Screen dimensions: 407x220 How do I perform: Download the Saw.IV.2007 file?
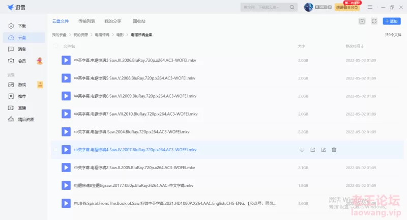[x=302, y=150]
